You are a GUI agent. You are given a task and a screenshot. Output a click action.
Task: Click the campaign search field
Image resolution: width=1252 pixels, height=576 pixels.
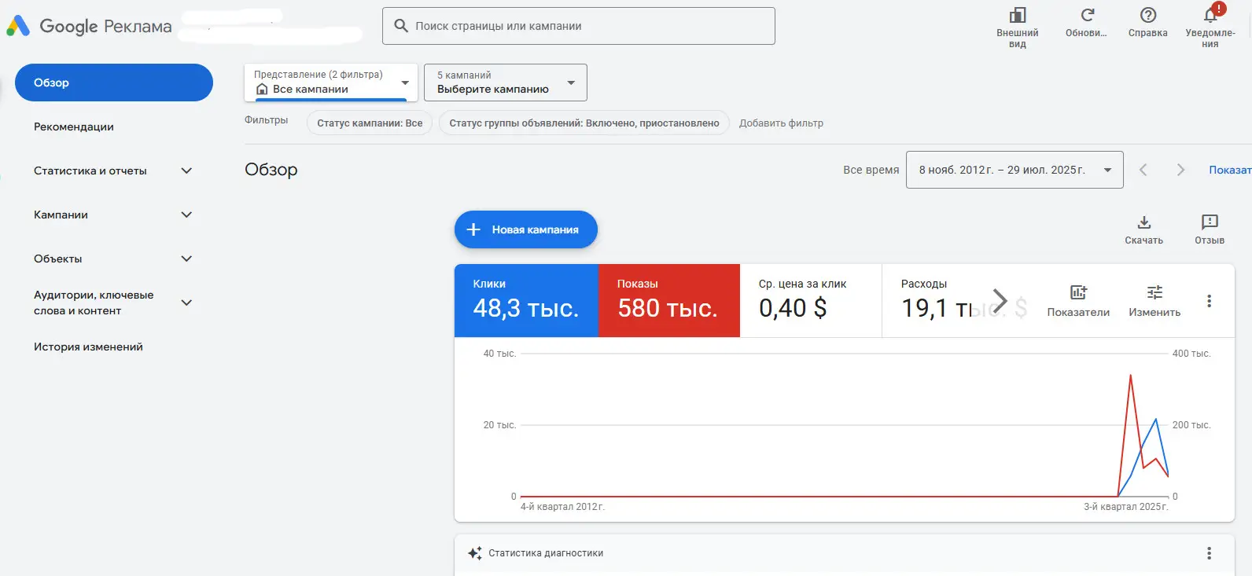(578, 26)
